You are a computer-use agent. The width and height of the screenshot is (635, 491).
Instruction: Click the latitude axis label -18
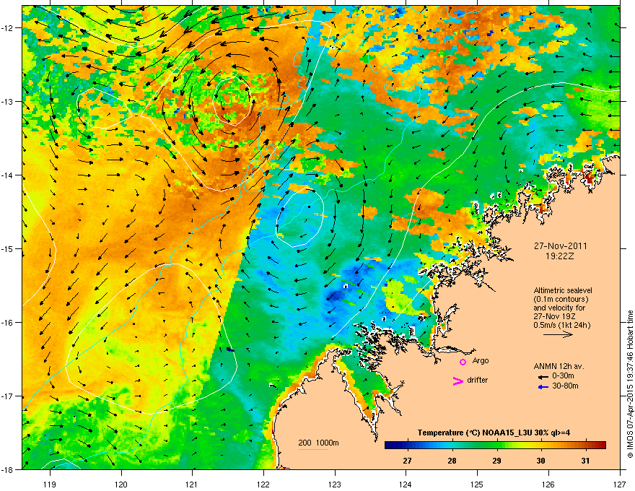[8, 469]
